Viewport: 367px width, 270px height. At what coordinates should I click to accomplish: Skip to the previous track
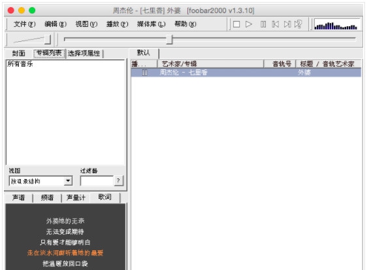pos(276,24)
